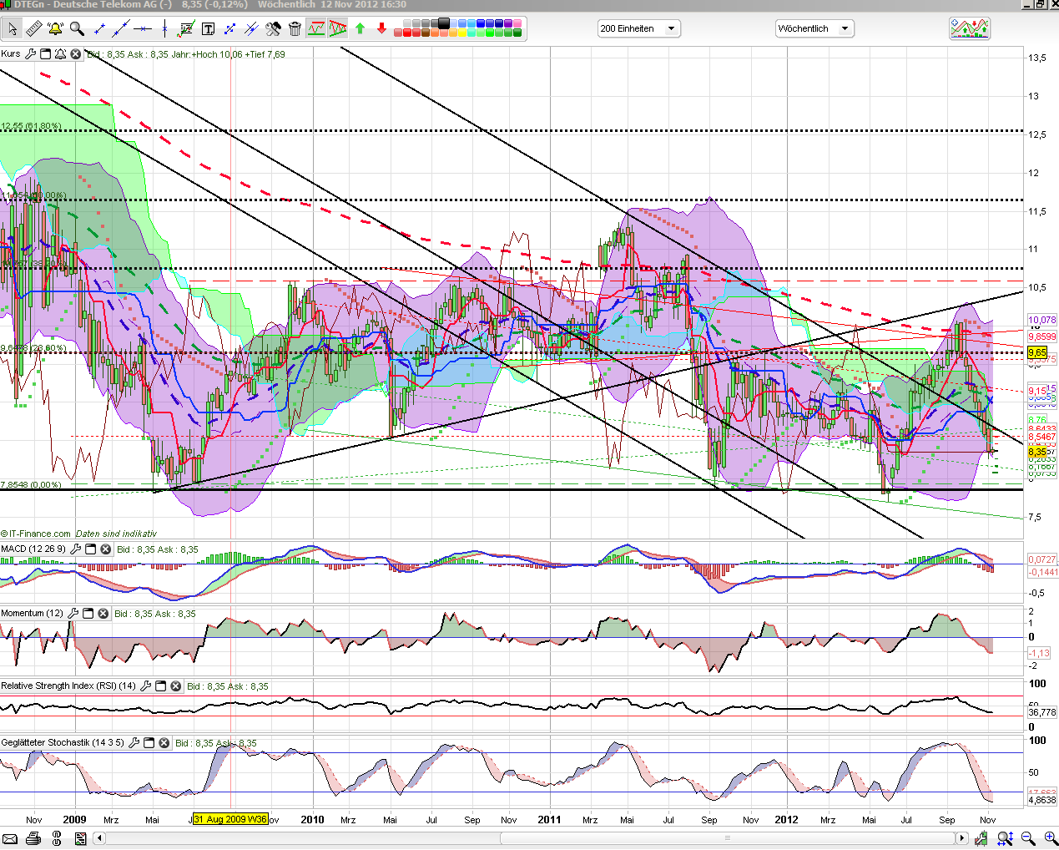The height and width of the screenshot is (850, 1059).
Task: Toggle window mode of Momentum panel
Action: 88,614
